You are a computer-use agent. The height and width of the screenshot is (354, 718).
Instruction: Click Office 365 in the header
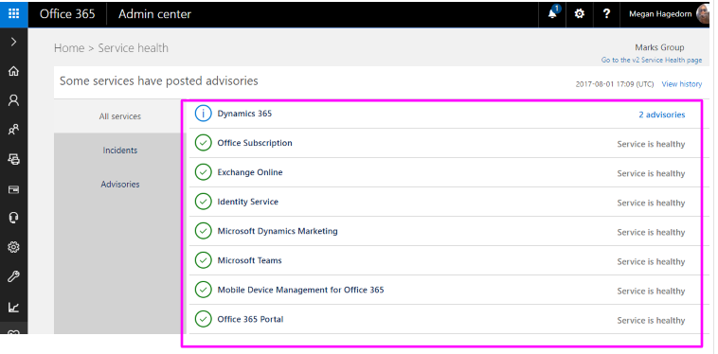click(x=67, y=13)
